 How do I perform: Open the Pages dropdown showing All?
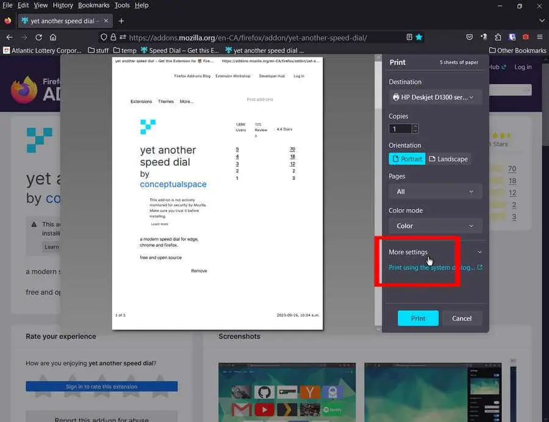[435, 191]
